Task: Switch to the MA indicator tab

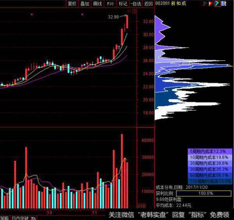Action: (x=34, y=218)
